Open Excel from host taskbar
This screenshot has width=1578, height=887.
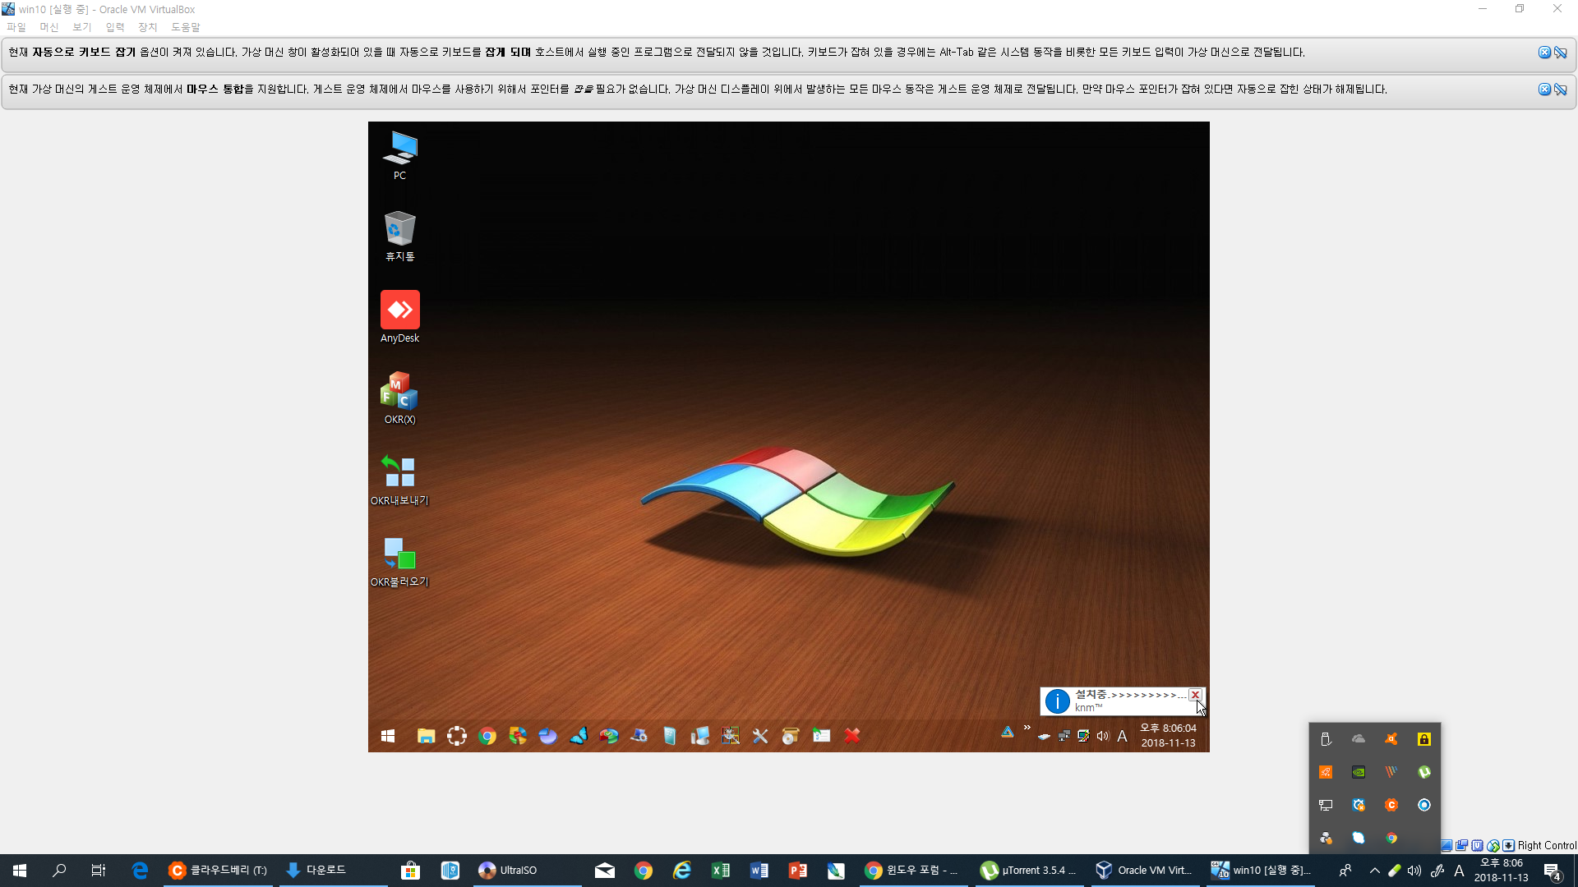(x=721, y=871)
